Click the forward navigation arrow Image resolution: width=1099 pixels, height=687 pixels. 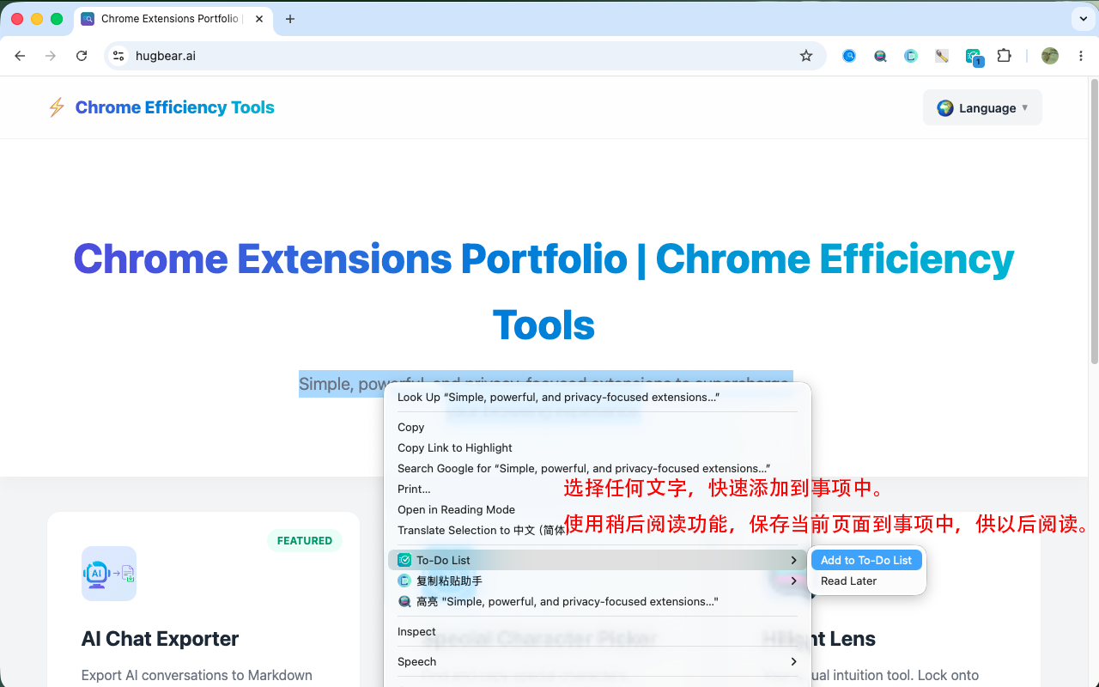pyautogui.click(x=51, y=56)
